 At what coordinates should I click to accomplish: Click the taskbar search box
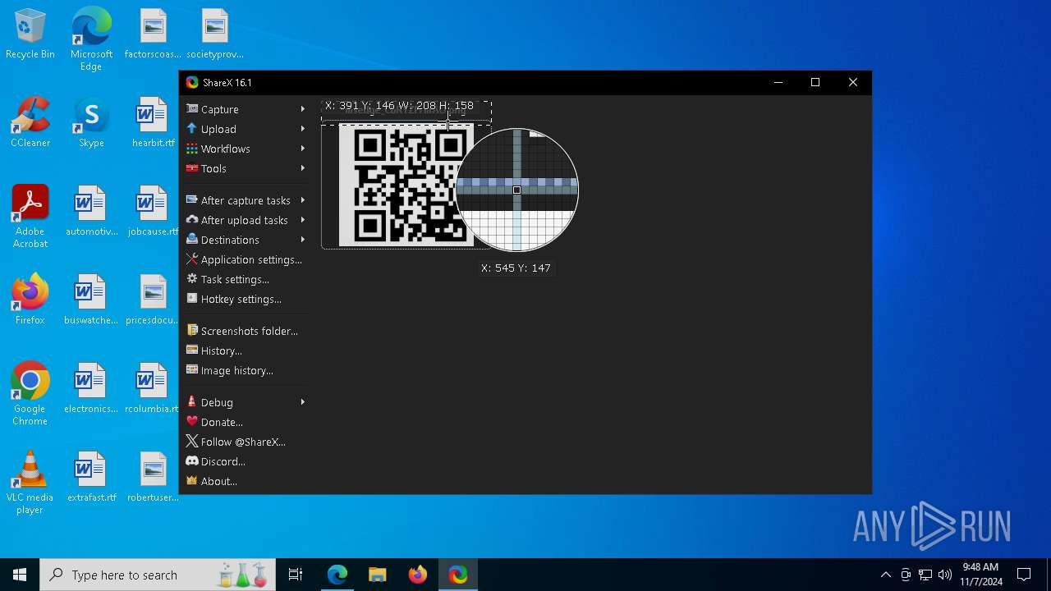tap(158, 575)
